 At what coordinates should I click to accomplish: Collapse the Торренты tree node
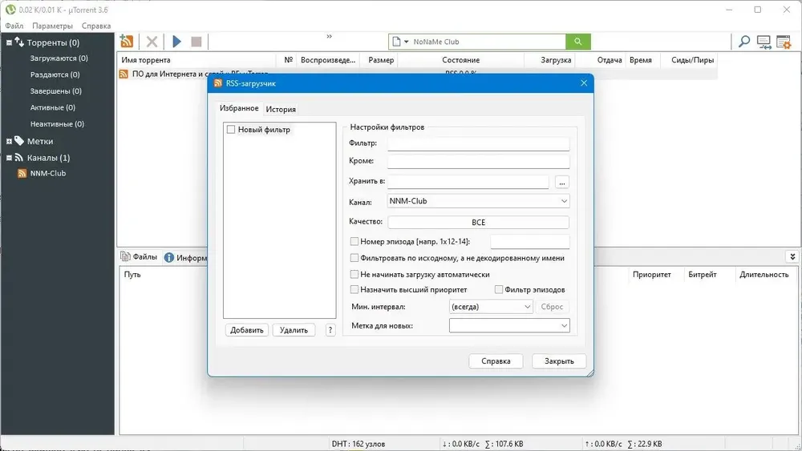(9, 43)
